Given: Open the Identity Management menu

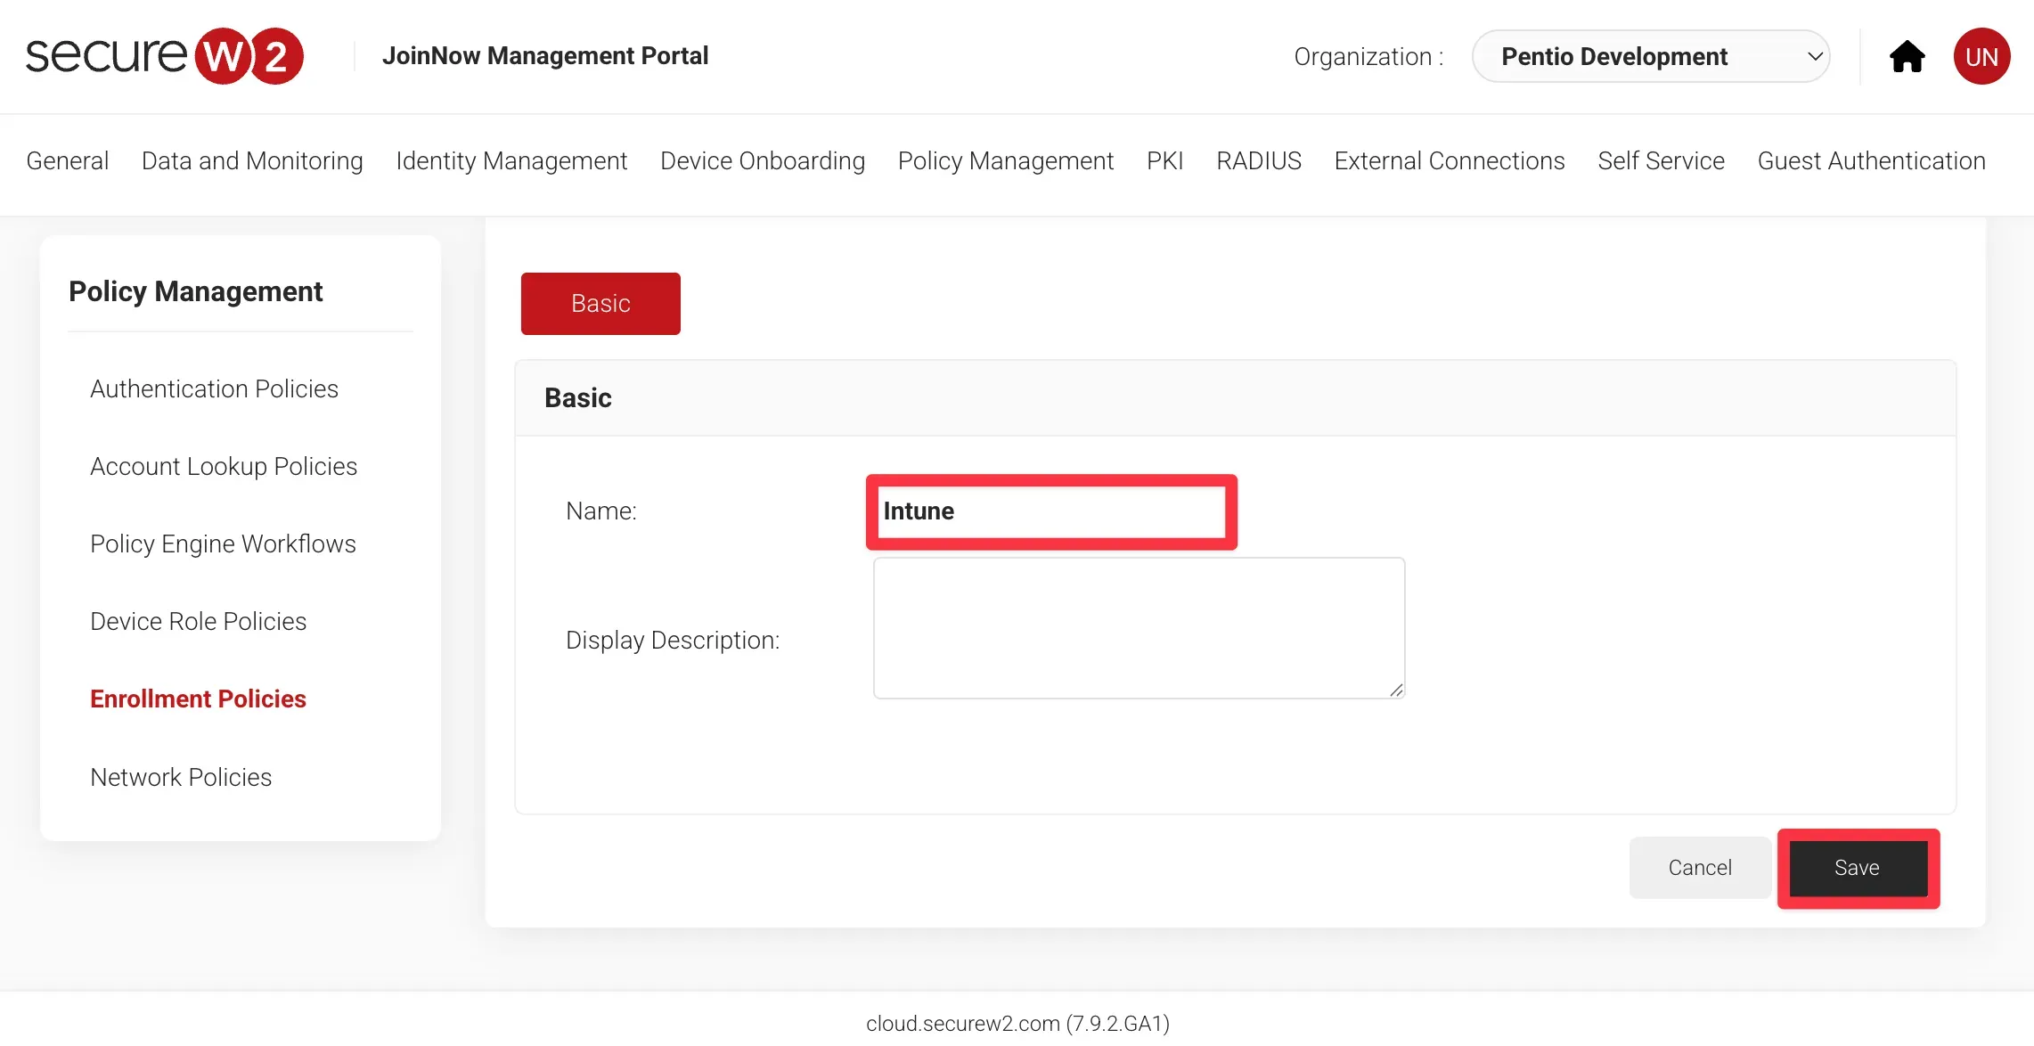Looking at the screenshot, I should tap(511, 161).
